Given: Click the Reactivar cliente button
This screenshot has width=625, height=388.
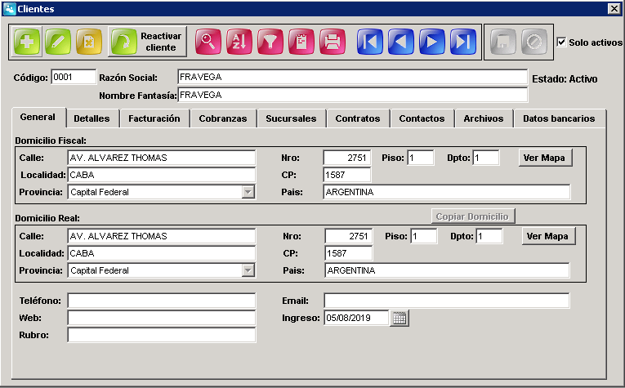Looking at the screenshot, I should [147, 42].
